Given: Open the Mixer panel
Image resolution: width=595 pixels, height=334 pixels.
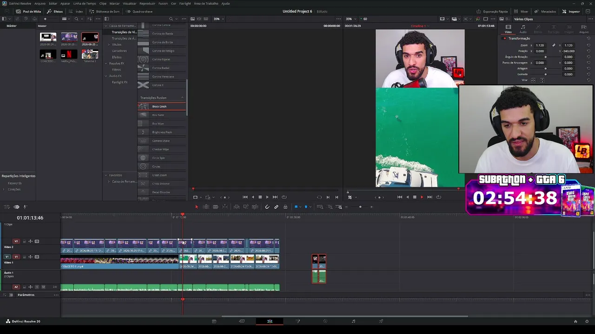Looking at the screenshot, I should pos(521,12).
